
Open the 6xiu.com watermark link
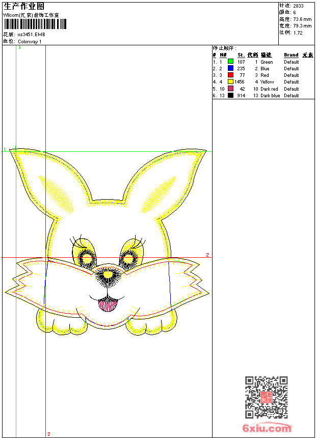click(x=267, y=428)
